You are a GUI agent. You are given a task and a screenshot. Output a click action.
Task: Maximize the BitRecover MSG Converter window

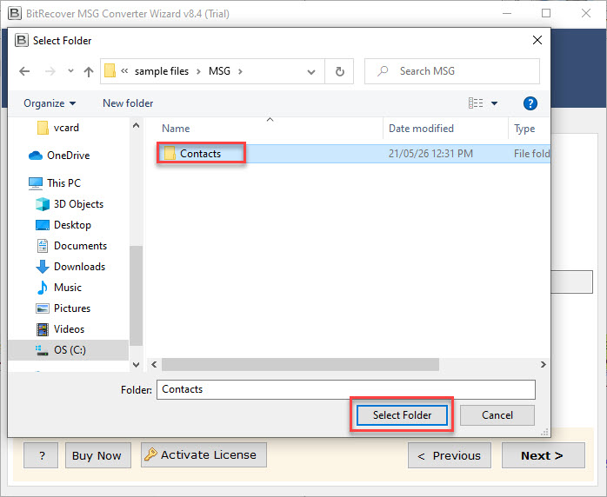point(546,13)
